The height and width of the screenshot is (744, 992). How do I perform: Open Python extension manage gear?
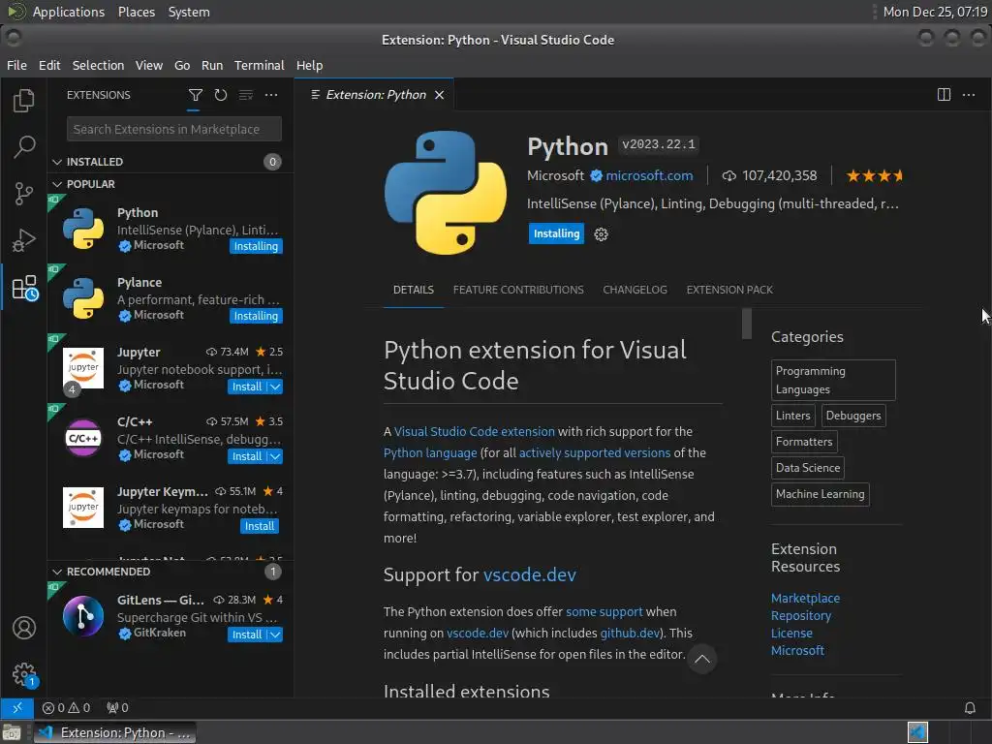tap(601, 234)
